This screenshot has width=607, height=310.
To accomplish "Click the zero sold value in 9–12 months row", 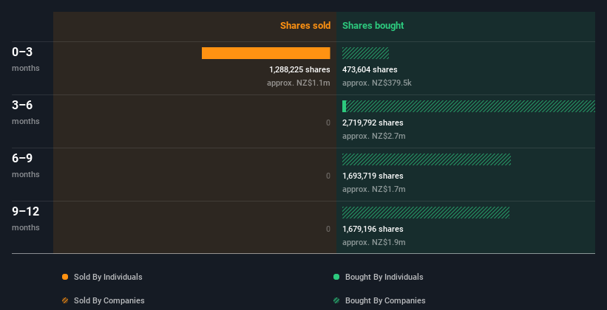I will pyautogui.click(x=328, y=229).
